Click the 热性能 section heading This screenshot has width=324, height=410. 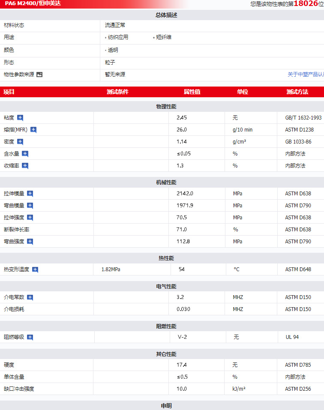(166, 258)
